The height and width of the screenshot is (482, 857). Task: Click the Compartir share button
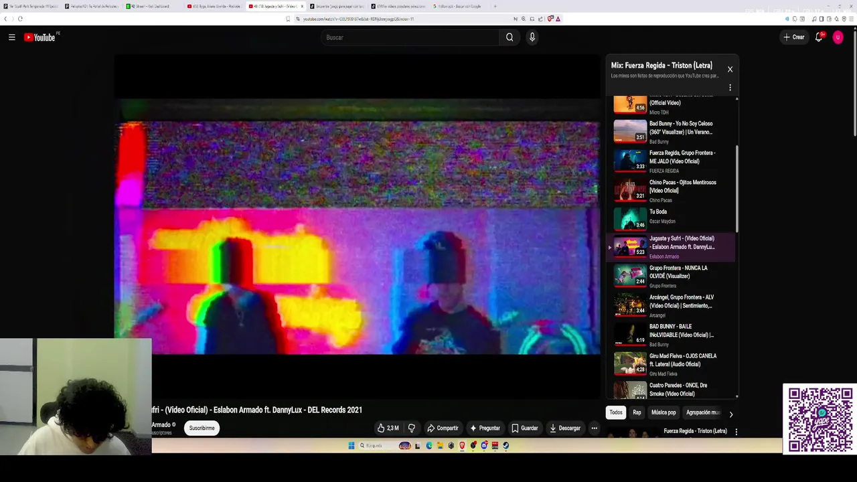443,428
